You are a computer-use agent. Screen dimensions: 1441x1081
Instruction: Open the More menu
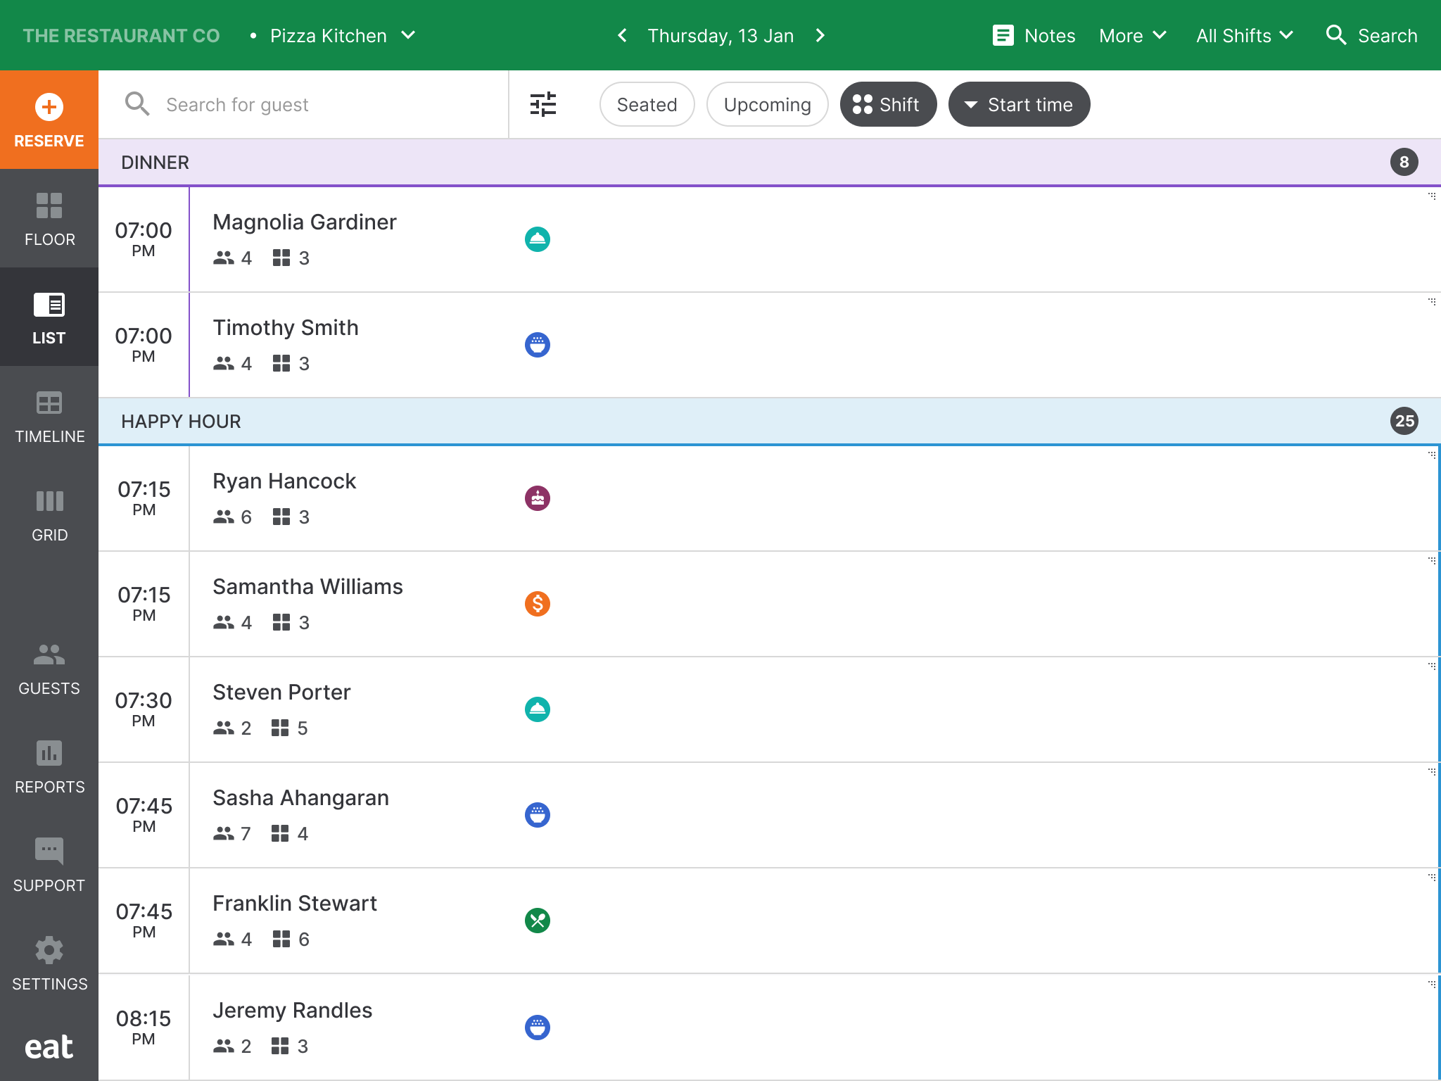(1131, 35)
